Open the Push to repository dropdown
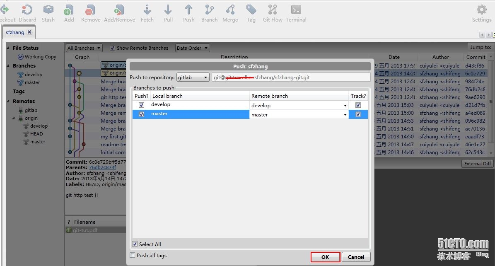The image size is (495, 266). tap(193, 77)
